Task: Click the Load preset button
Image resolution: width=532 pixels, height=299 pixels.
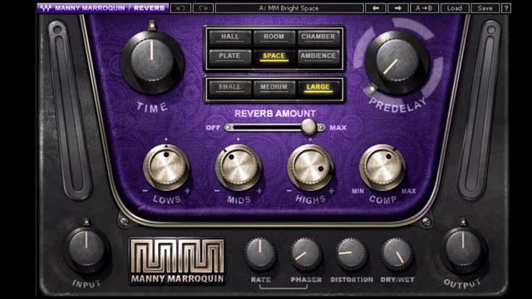Action: click(455, 8)
